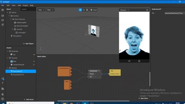Click the pause icon in left sidebar
Viewport: 185px width, 104px height.
[3, 20]
